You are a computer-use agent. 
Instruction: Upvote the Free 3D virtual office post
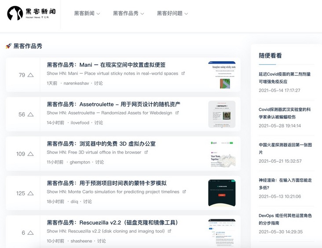(30, 154)
